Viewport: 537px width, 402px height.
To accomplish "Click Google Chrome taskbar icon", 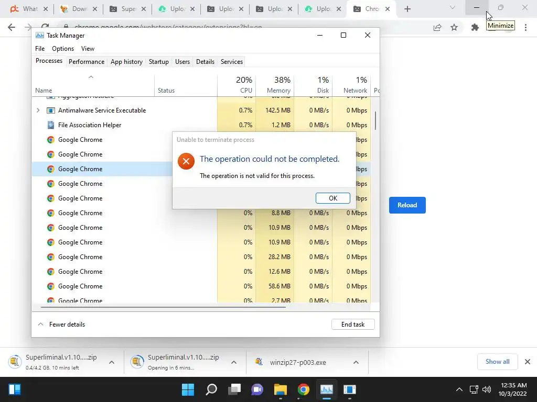I will [304, 389].
